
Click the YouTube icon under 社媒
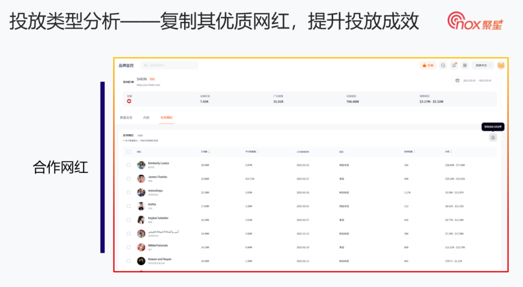click(129, 101)
